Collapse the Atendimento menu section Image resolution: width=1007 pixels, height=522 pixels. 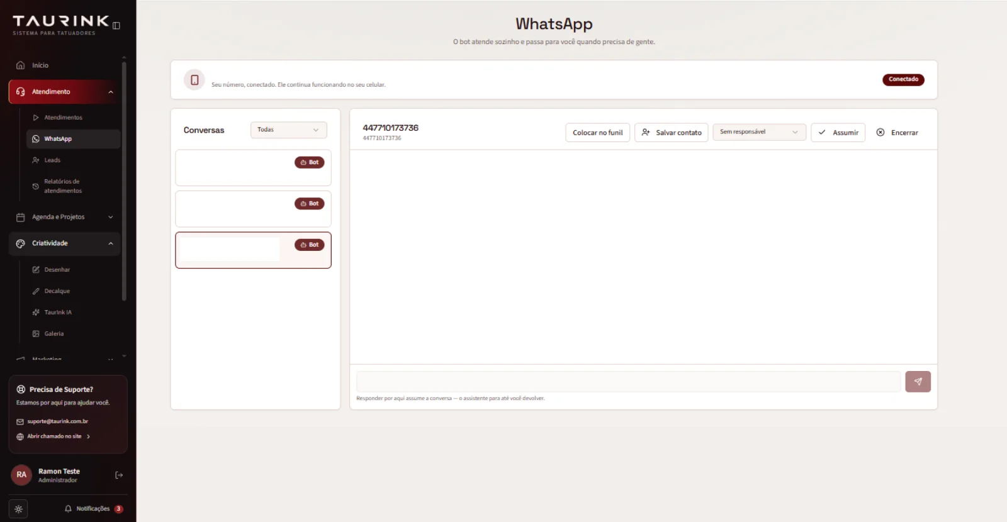64,92
